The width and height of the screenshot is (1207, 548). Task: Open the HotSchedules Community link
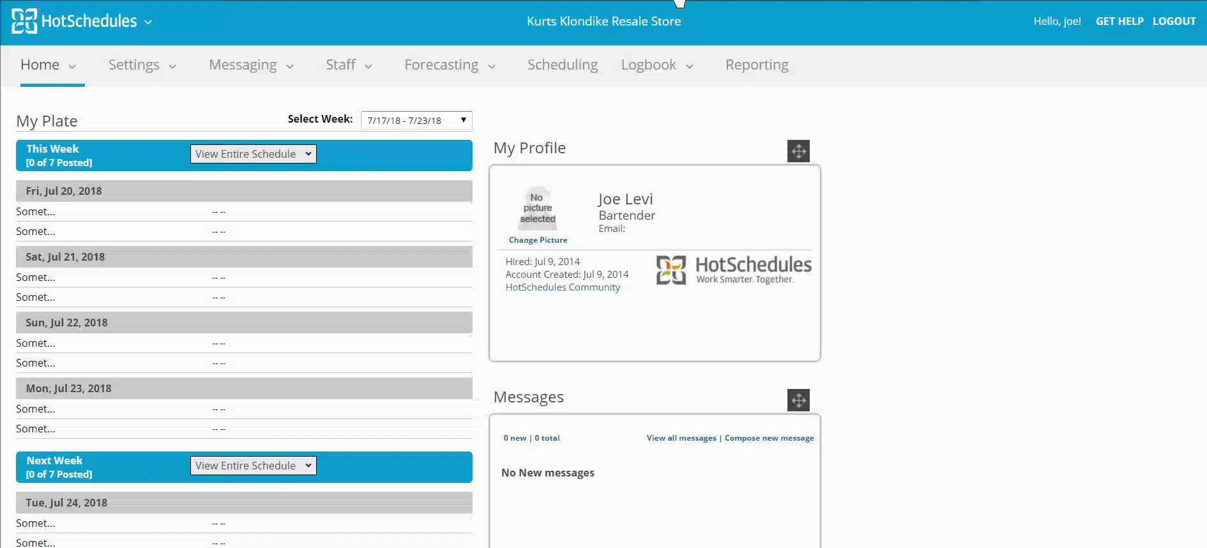[563, 287]
